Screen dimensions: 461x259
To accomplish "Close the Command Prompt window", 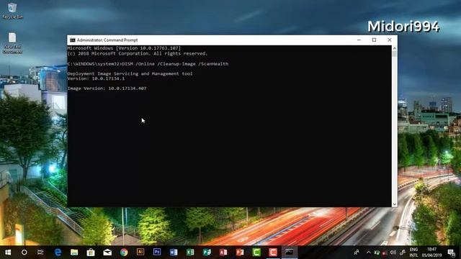I will pyautogui.click(x=390, y=40).
